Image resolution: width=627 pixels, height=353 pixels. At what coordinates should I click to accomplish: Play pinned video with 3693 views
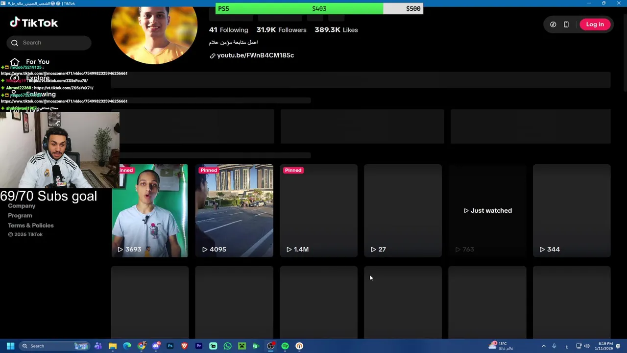150,210
